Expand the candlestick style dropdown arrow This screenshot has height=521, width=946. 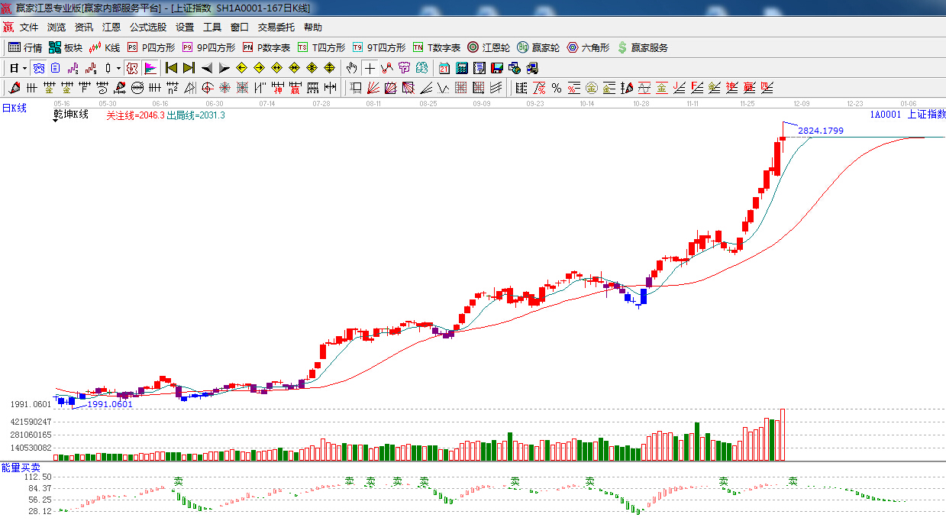point(118,68)
